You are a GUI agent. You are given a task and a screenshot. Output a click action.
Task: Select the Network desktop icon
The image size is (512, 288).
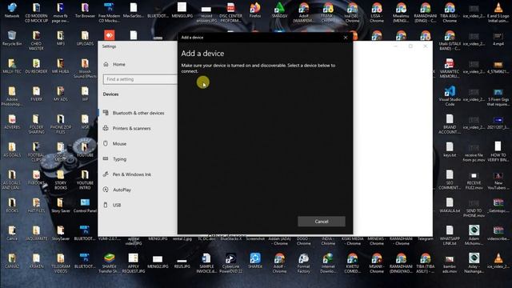tap(12, 10)
